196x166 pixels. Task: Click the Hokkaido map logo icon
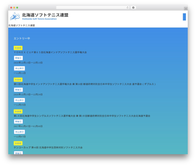tap(15, 16)
